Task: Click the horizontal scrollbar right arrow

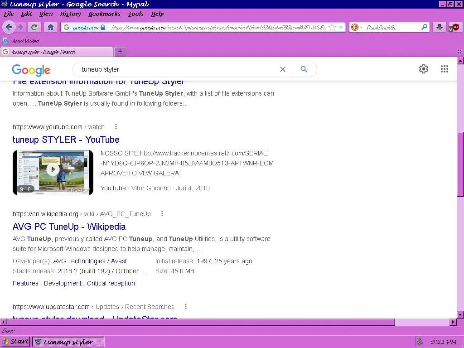Action: pyautogui.click(x=453, y=322)
